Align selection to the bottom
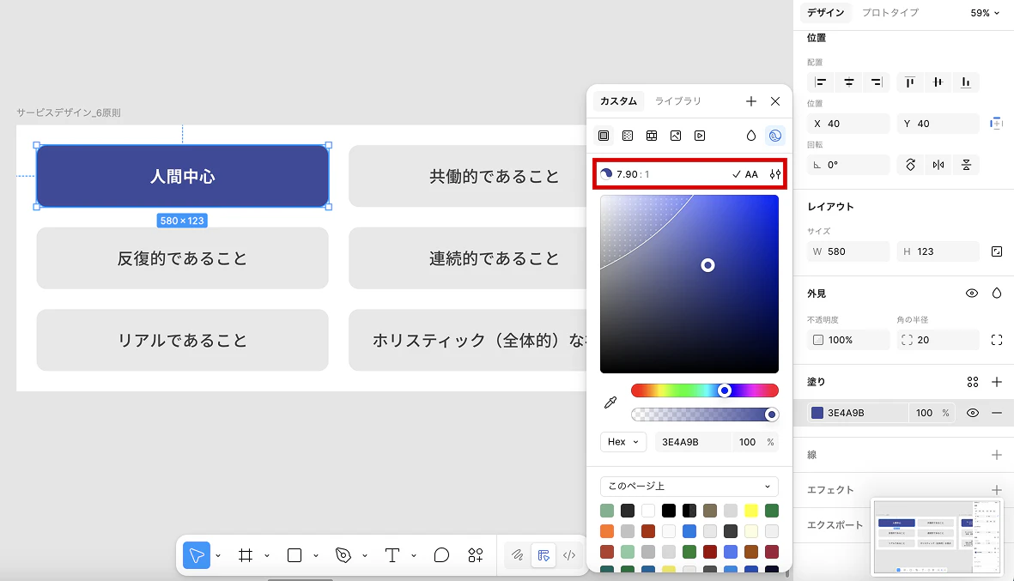 point(966,82)
